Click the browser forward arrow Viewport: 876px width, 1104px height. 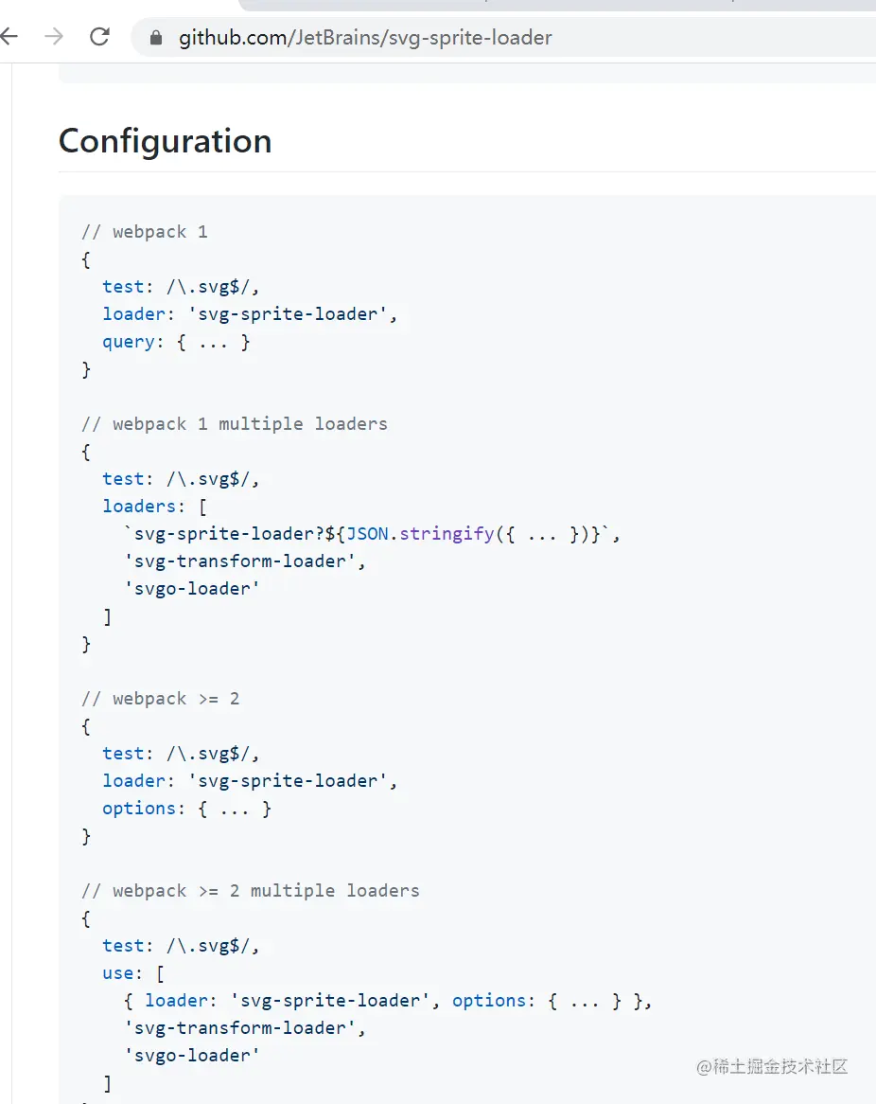pyautogui.click(x=54, y=37)
